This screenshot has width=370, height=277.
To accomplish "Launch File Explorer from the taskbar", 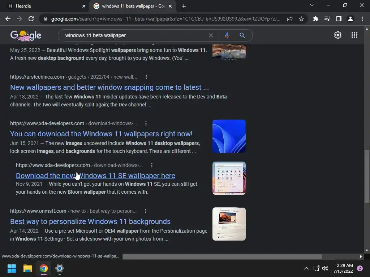I will 27,268.
